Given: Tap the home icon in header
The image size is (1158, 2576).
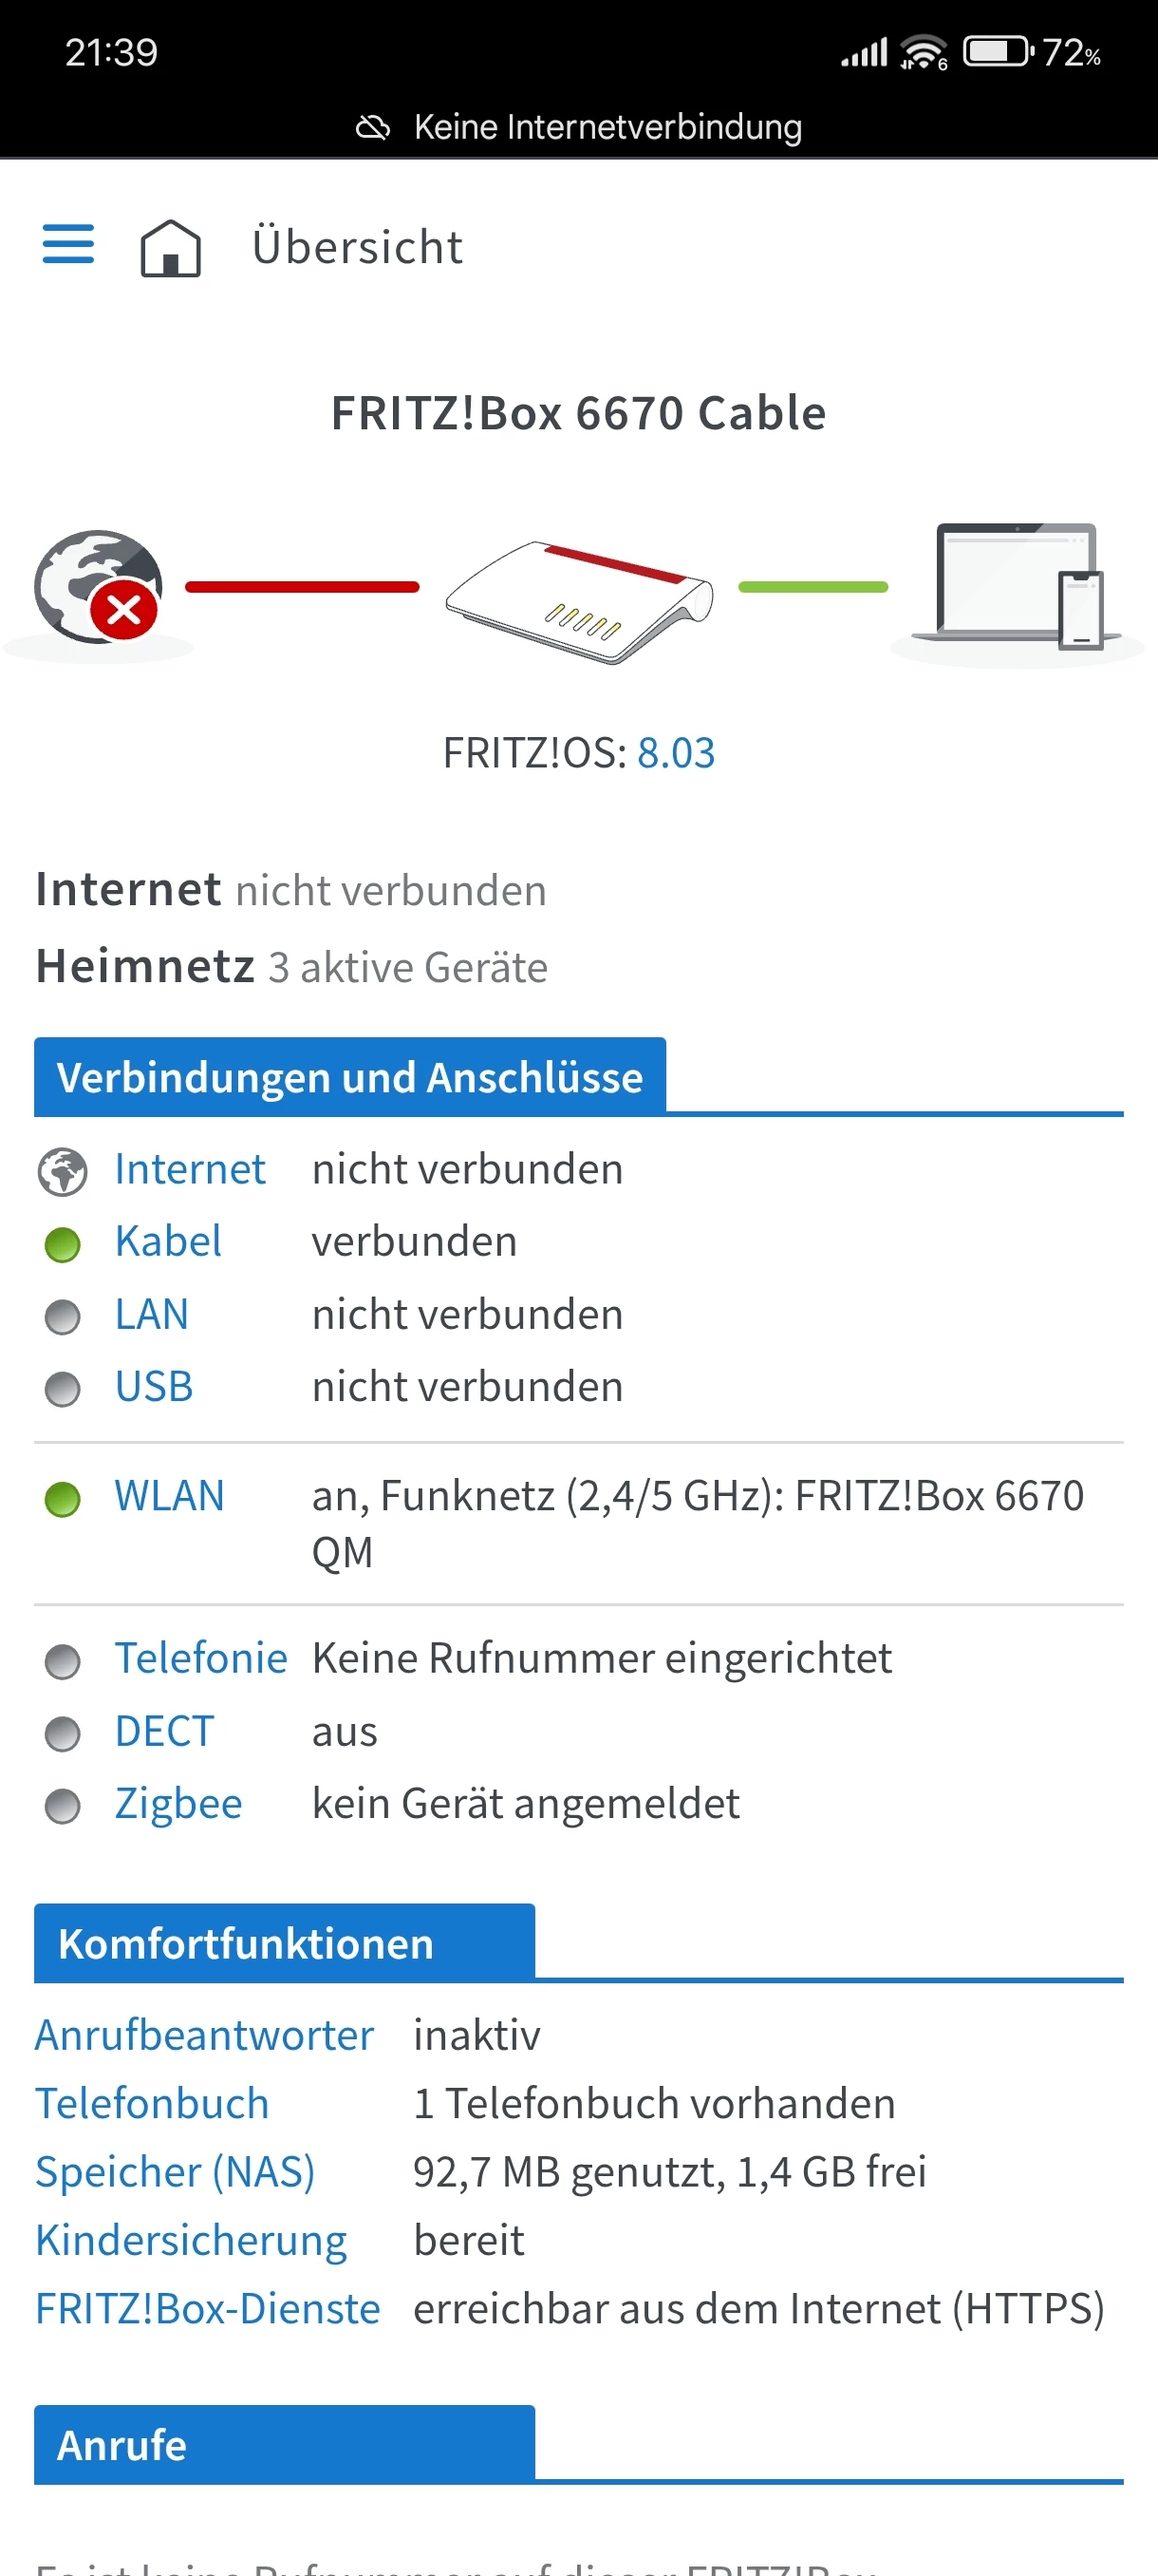Looking at the screenshot, I should (171, 248).
